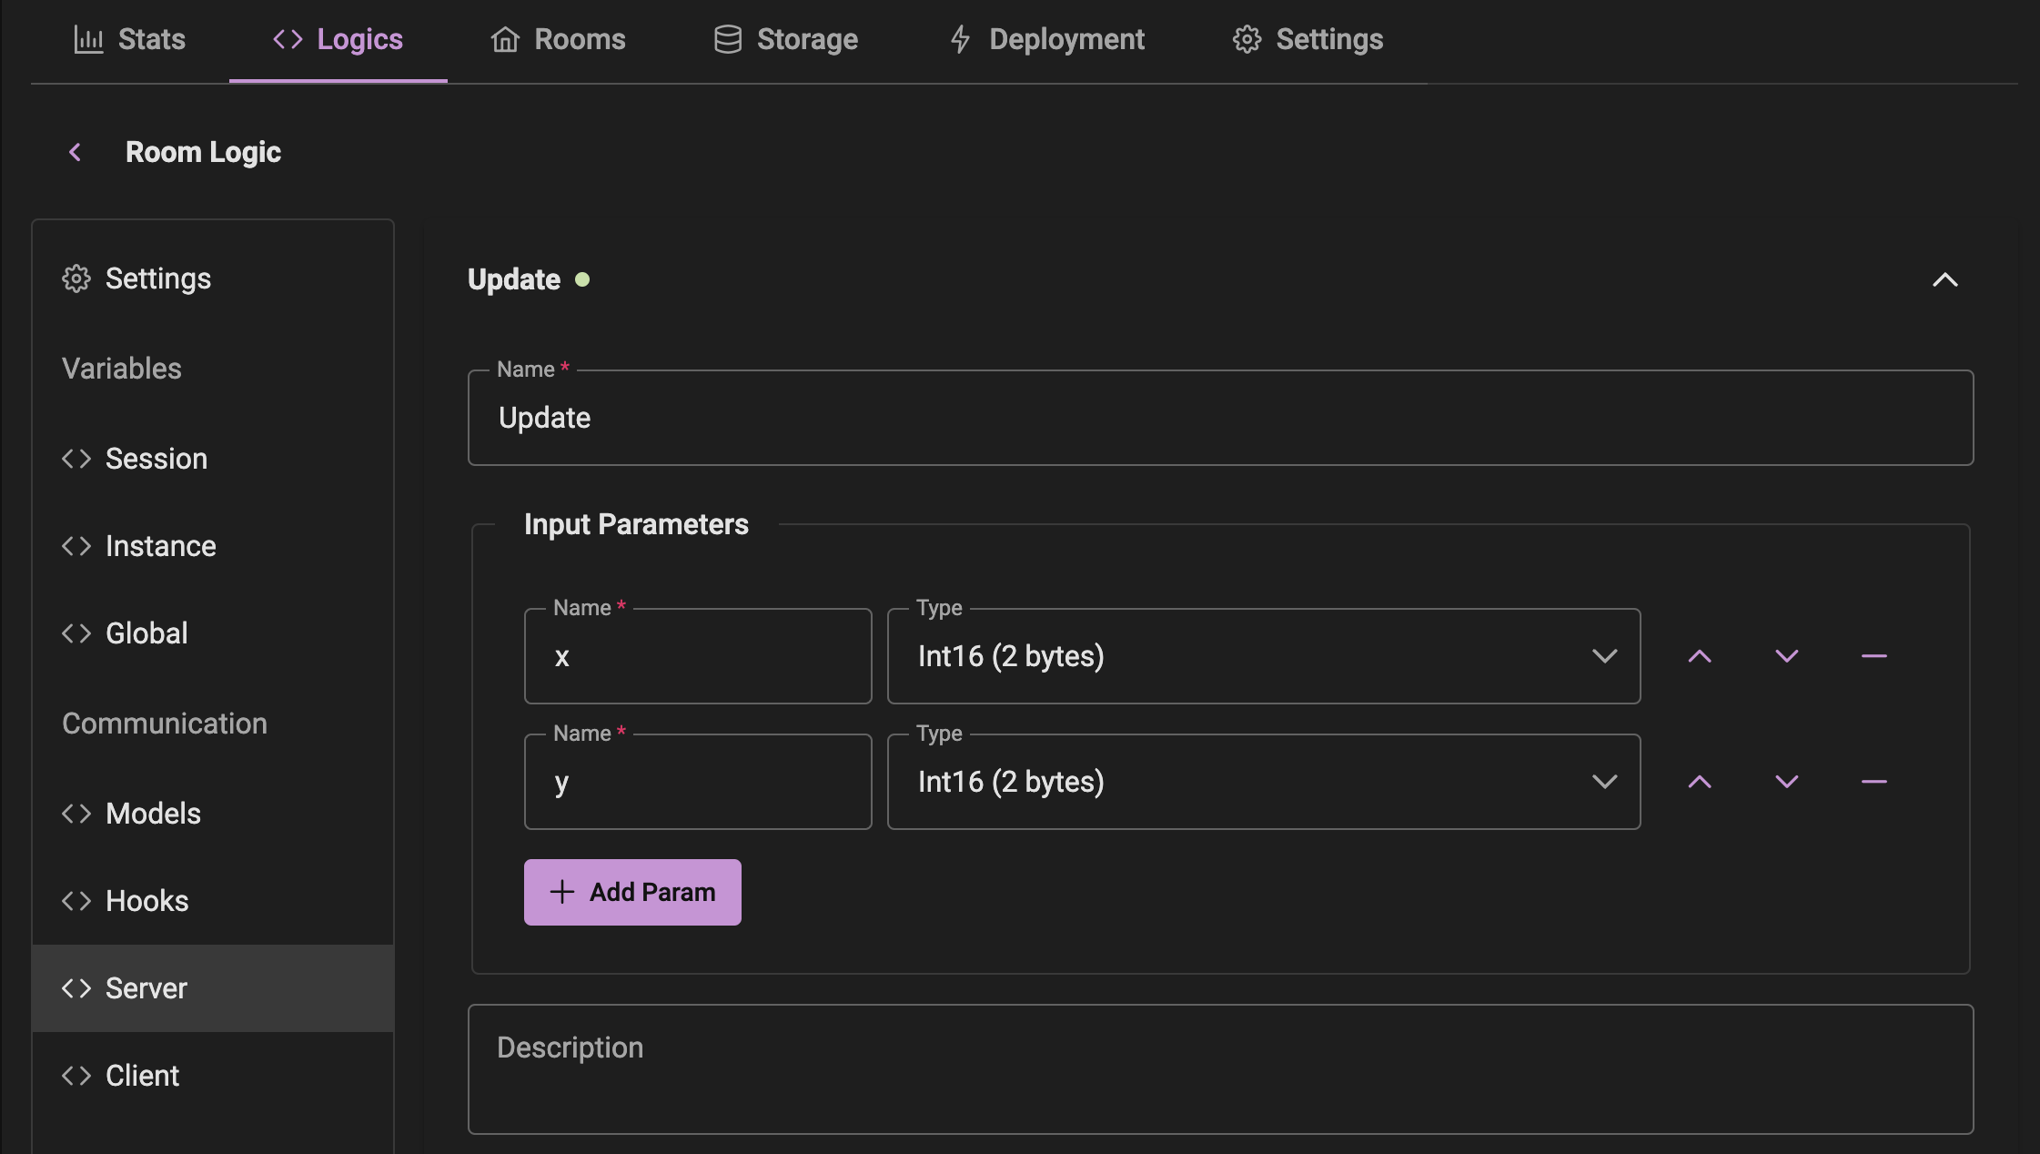Click the Description input field

(1222, 1070)
